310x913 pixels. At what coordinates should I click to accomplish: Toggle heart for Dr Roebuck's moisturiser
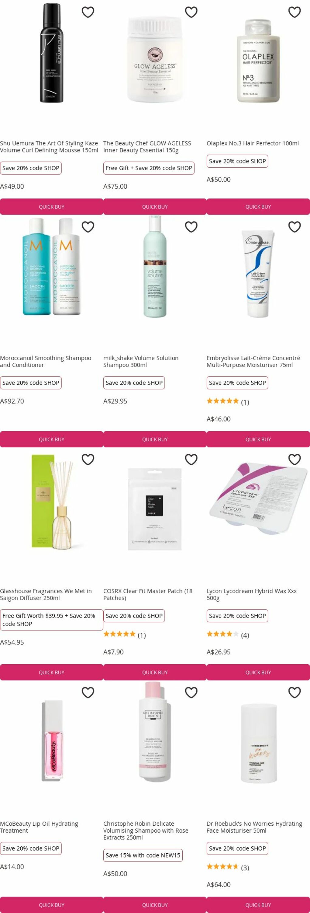pyautogui.click(x=294, y=692)
